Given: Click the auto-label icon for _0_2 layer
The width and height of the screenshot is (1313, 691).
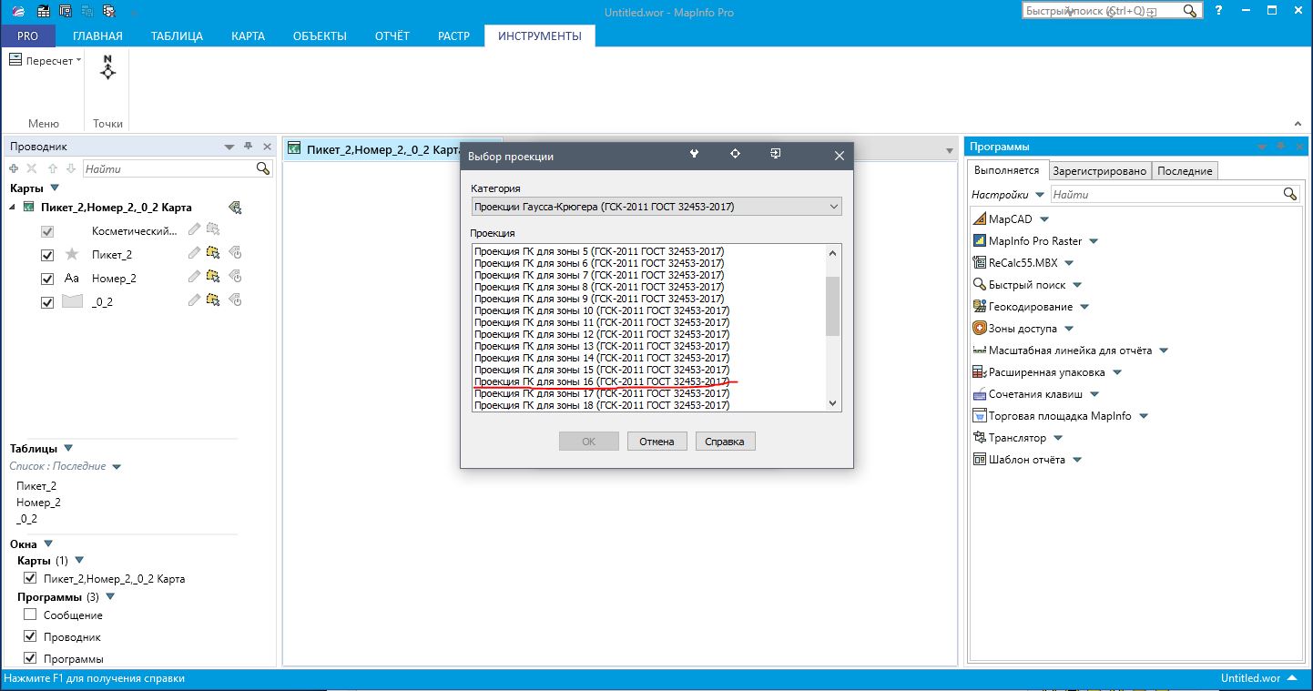Looking at the screenshot, I should click(234, 300).
